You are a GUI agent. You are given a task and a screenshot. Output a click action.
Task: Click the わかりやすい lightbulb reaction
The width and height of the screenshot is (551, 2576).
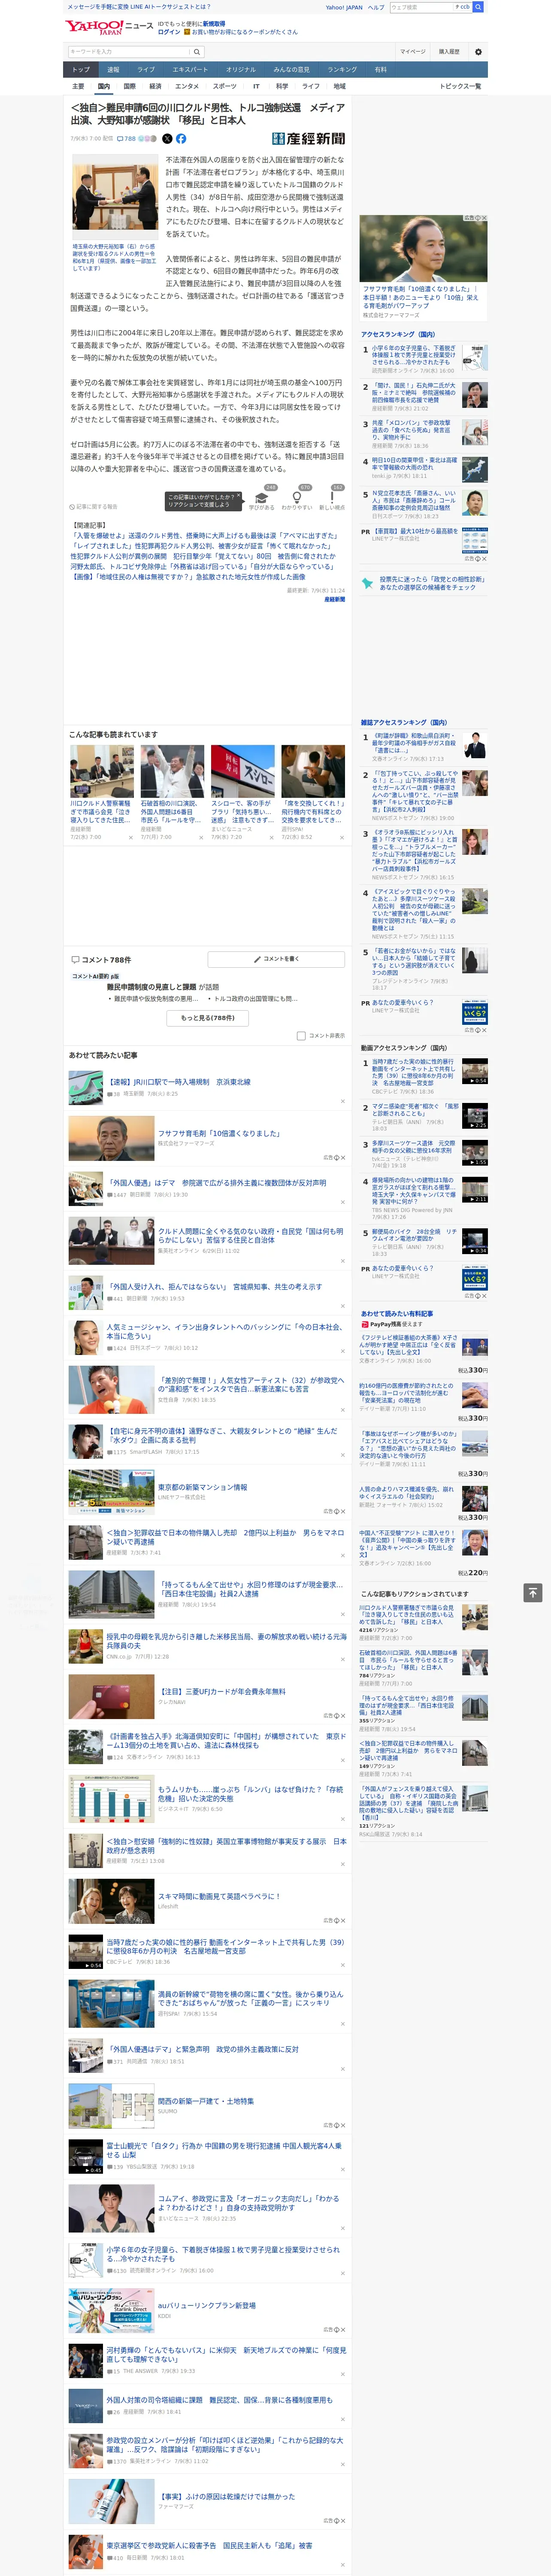[x=297, y=498]
